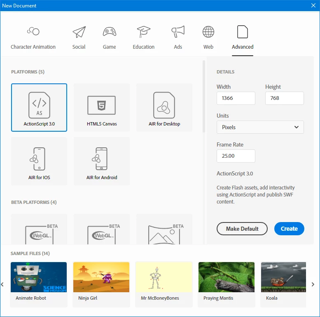Open the Praying Mantis sample file
The image size is (320, 317).
227,284
